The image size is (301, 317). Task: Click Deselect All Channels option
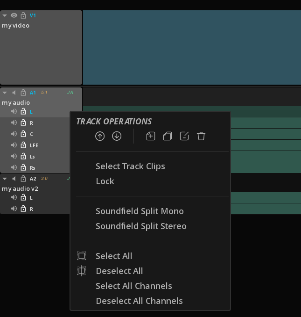139,301
